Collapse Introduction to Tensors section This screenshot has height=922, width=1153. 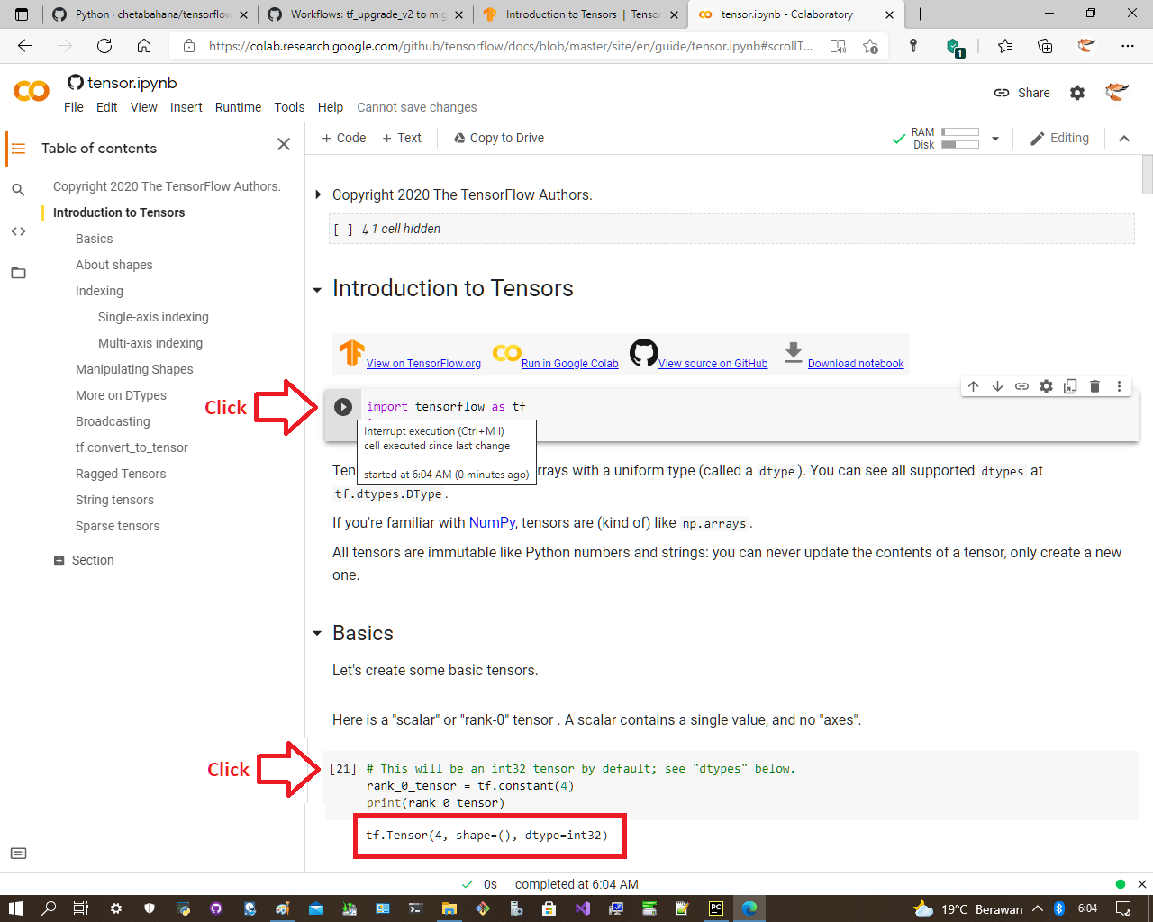click(x=317, y=290)
